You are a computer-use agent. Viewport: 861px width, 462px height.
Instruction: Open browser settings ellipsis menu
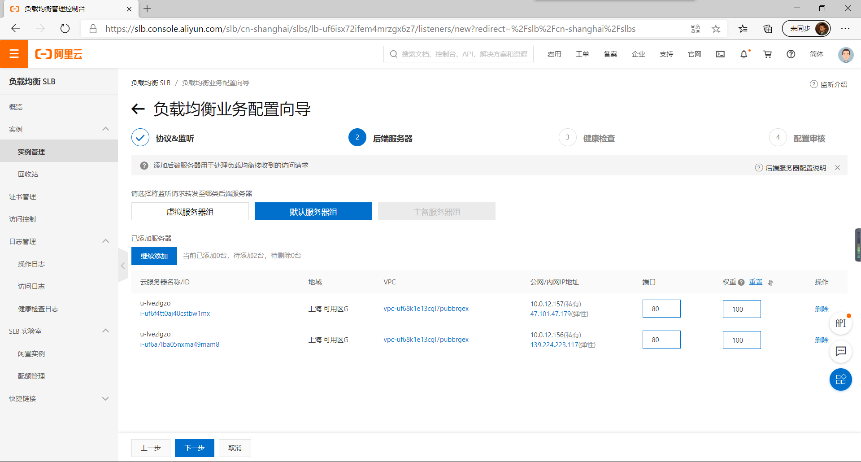tap(845, 29)
